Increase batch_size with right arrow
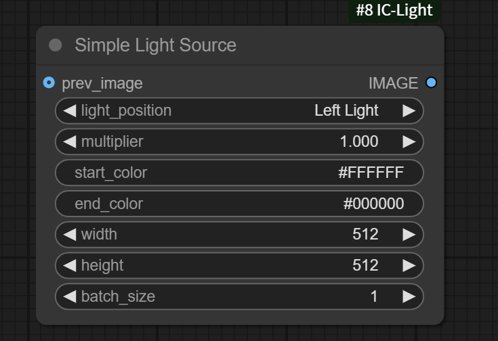Viewport: 498px width, 341px height. 409,296
